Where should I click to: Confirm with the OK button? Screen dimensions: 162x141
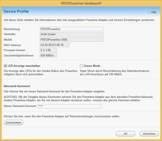coord(126,134)
